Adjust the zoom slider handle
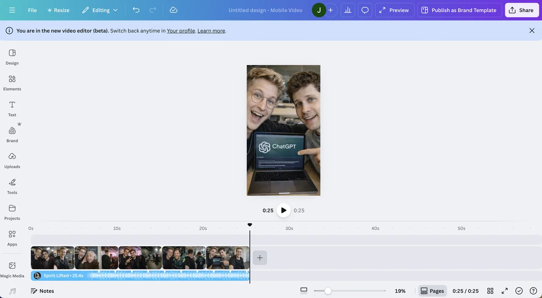Image resolution: width=542 pixels, height=298 pixels. tap(328, 291)
